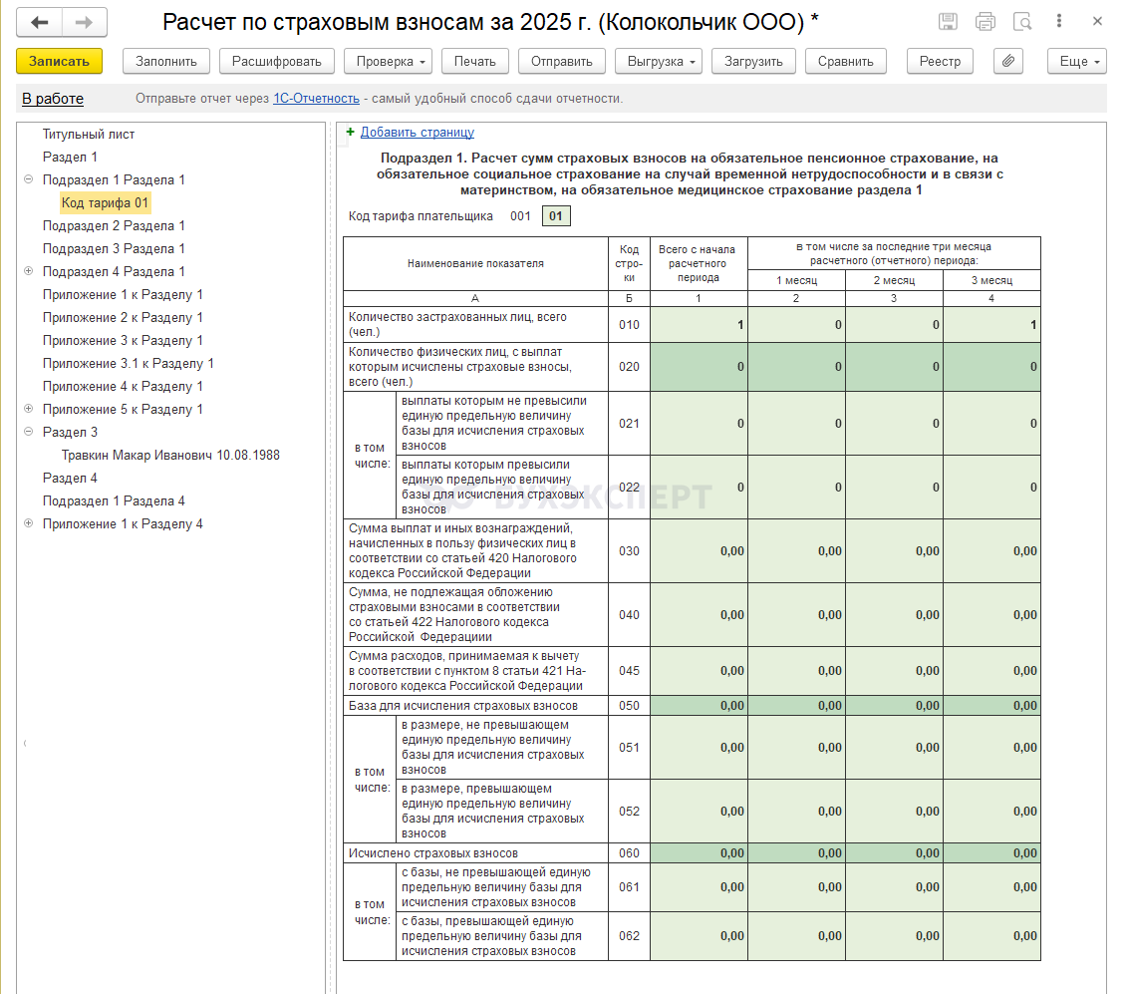Click the paperclip attachments icon
Screen dimensions: 1129x994
1008,61
